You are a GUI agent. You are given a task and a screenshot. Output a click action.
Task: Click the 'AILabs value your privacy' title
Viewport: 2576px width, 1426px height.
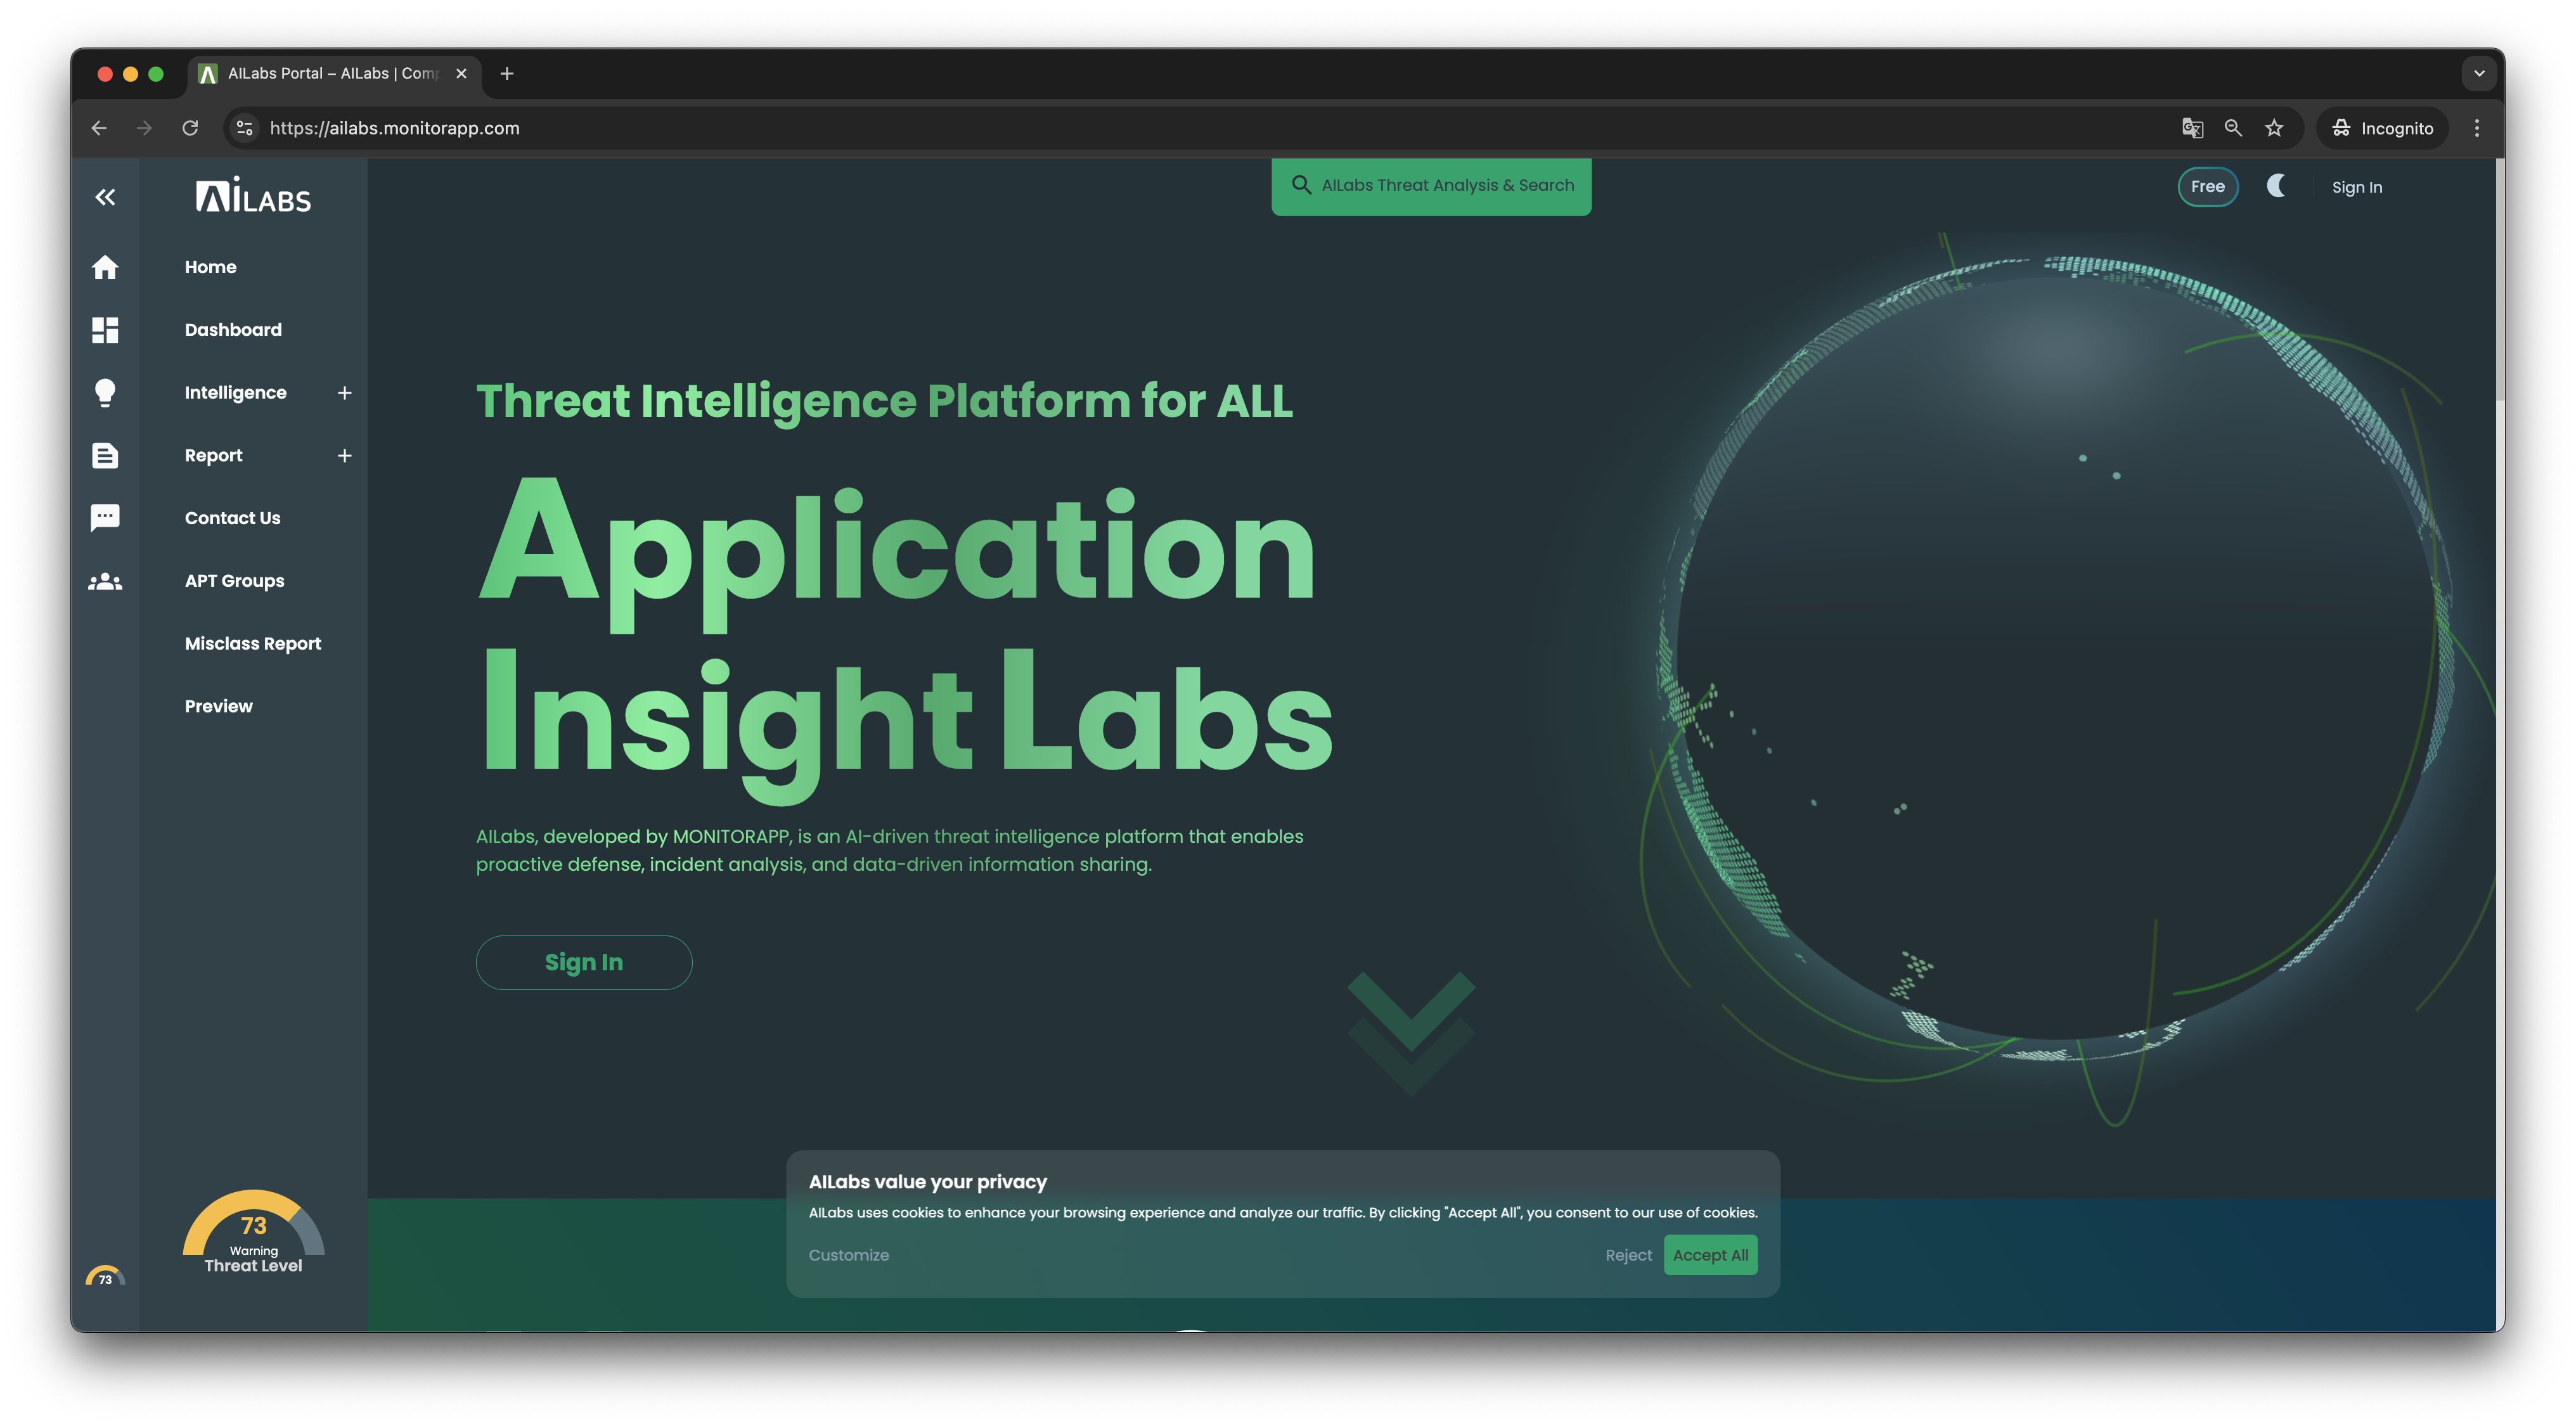(928, 1182)
